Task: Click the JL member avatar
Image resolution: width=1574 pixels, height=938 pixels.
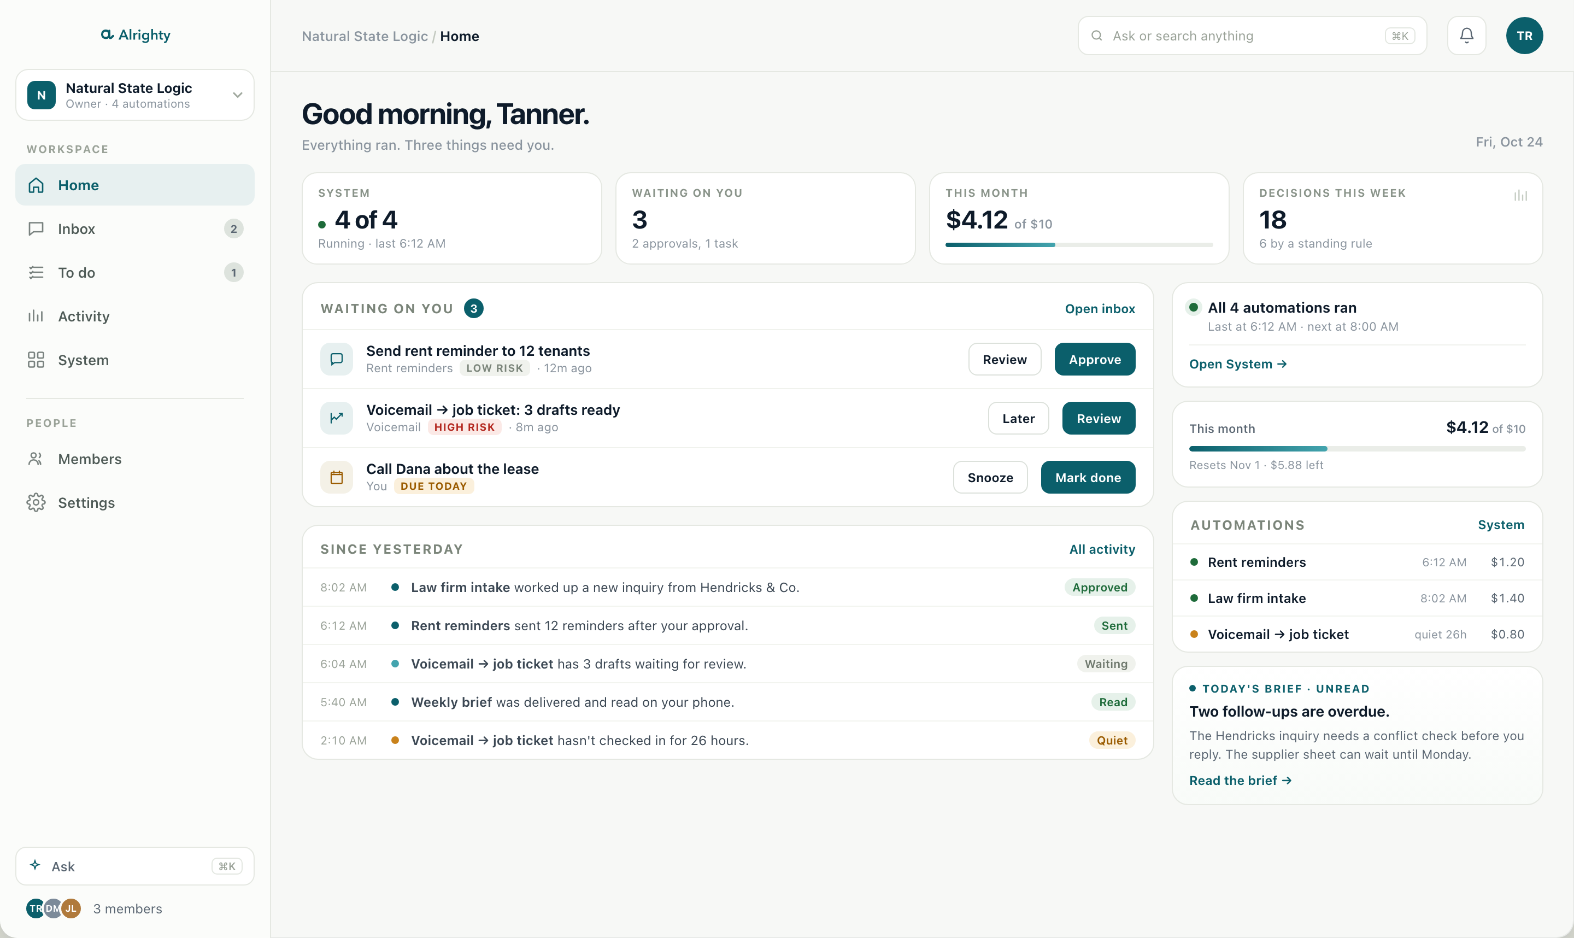Action: click(71, 907)
